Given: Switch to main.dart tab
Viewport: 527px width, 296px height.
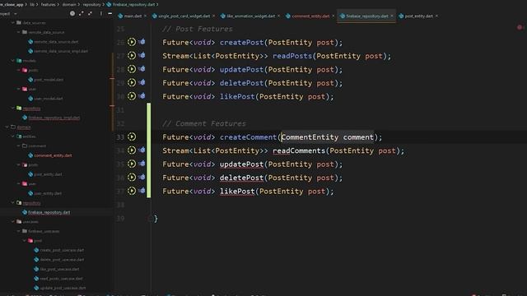Looking at the screenshot, I should click(133, 16).
